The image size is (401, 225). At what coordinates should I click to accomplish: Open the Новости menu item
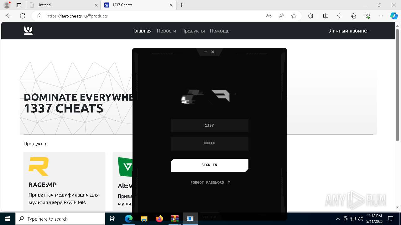click(166, 31)
